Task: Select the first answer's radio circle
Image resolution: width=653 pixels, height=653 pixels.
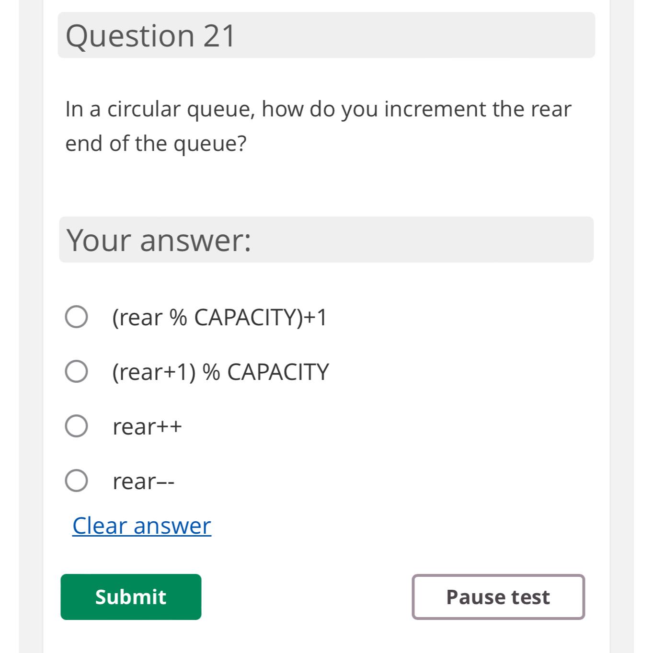Action: (77, 317)
